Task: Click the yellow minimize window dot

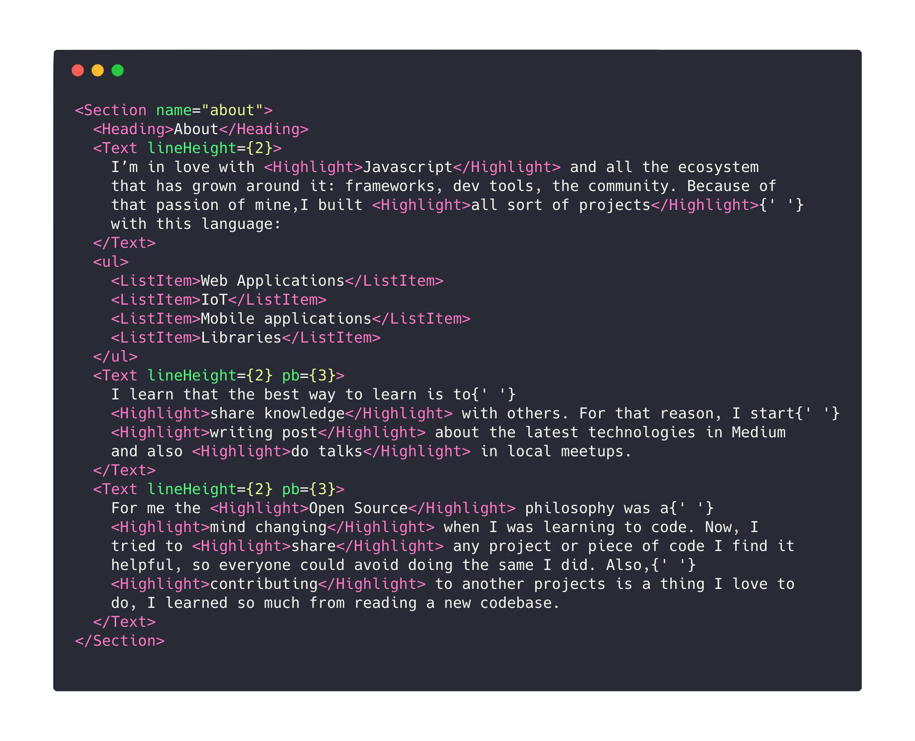Action: 98,70
